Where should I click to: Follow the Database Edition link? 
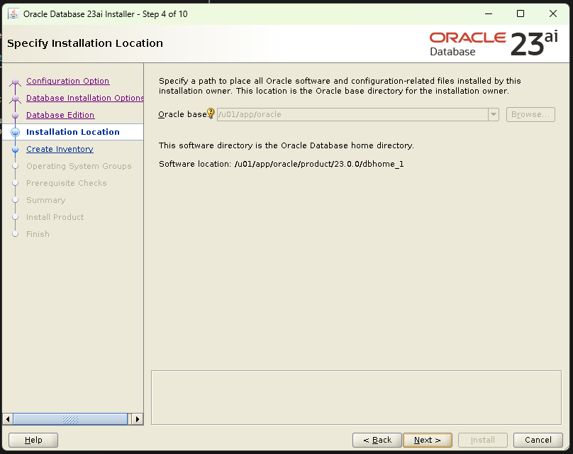click(x=60, y=115)
